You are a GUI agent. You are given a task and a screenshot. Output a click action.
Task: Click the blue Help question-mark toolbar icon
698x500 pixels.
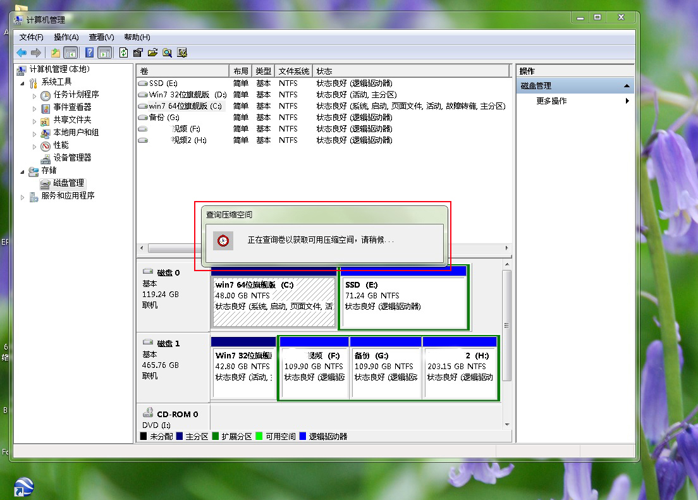(x=89, y=52)
